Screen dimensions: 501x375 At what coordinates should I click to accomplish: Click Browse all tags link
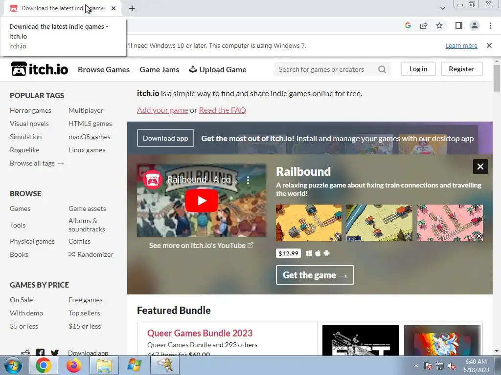point(37,163)
